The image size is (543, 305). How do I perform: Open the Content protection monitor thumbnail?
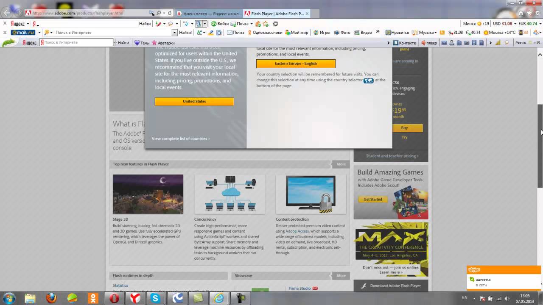coord(311,194)
